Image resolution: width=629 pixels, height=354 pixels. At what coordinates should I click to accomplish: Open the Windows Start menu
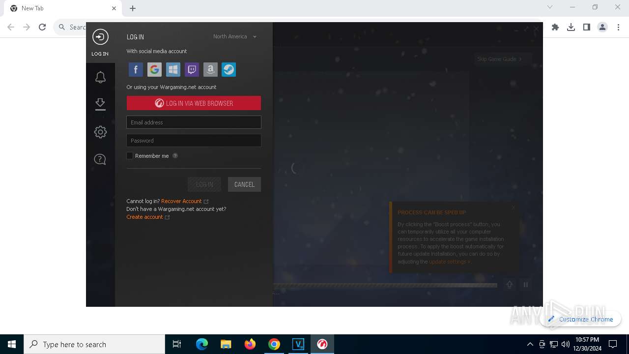click(x=12, y=344)
